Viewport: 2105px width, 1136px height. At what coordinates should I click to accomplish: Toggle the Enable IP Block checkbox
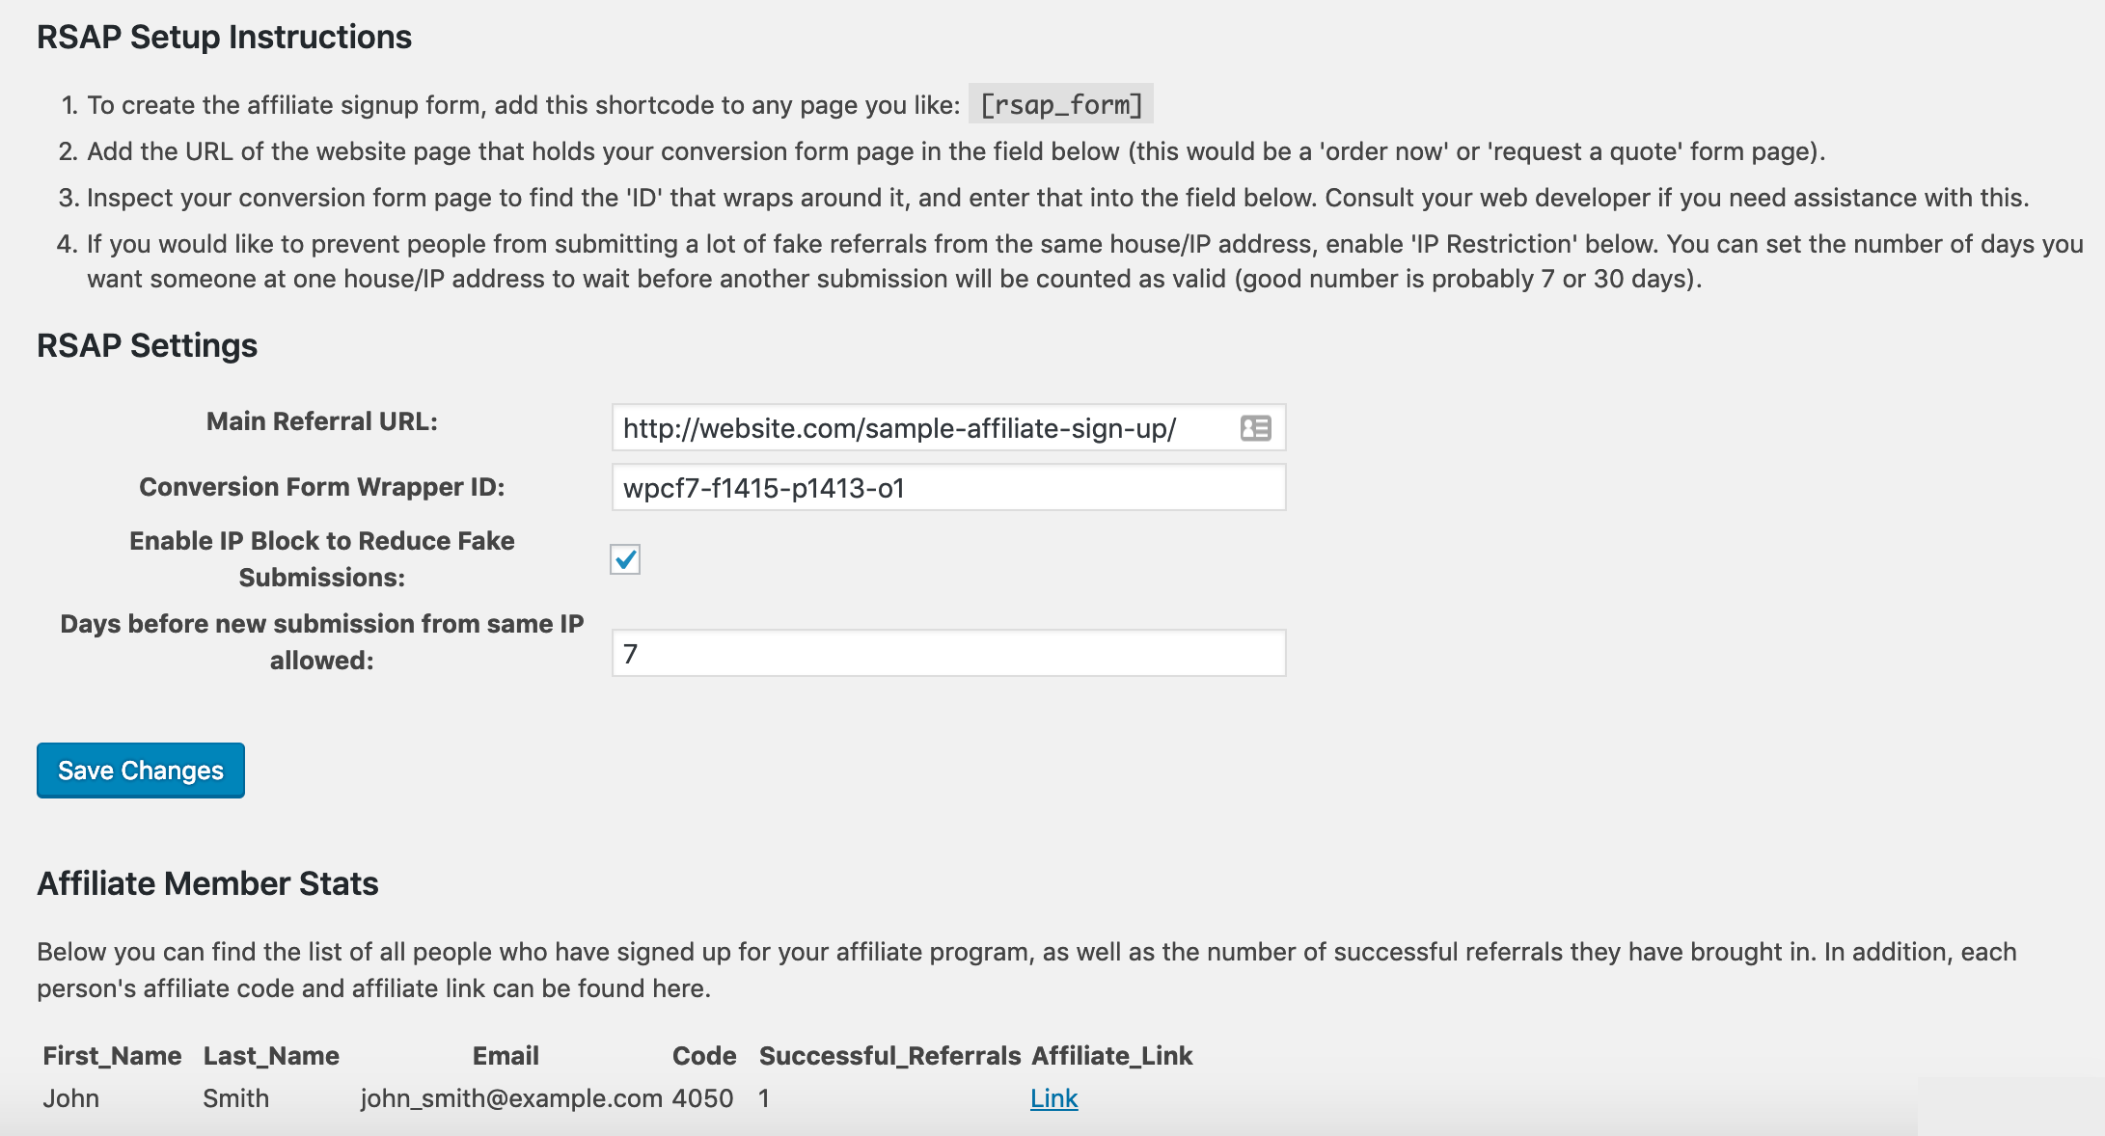[625, 559]
